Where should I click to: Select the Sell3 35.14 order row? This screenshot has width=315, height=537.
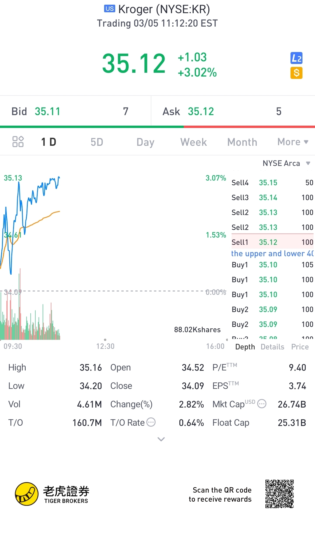tap(272, 198)
